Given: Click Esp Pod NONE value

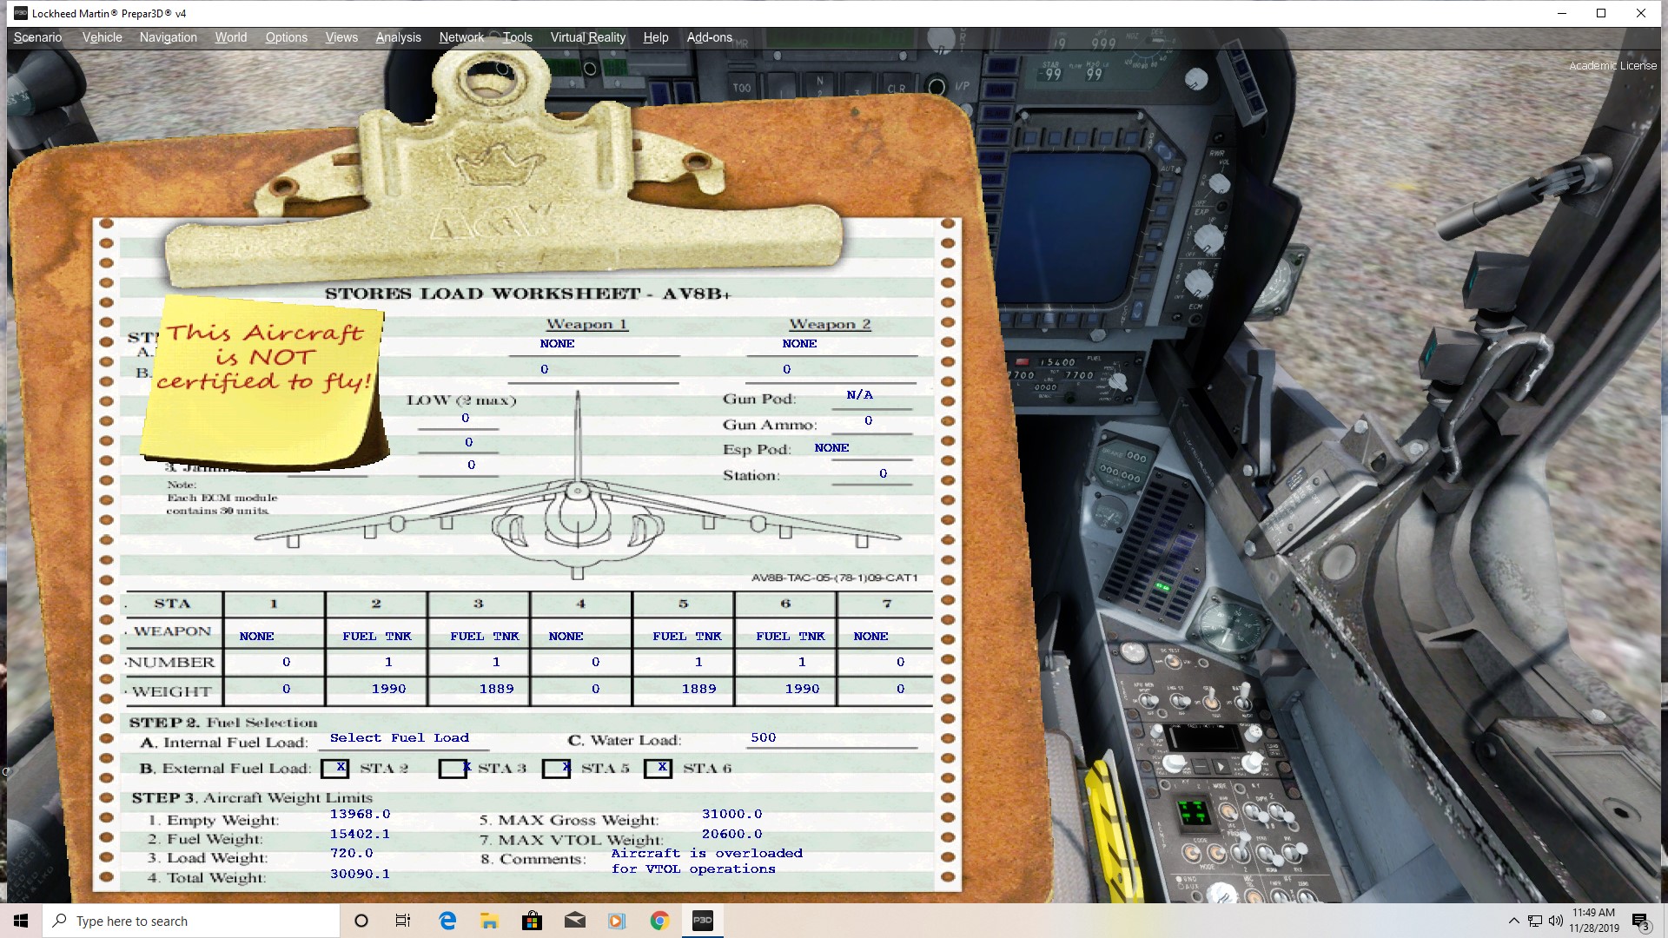Looking at the screenshot, I should point(831,448).
